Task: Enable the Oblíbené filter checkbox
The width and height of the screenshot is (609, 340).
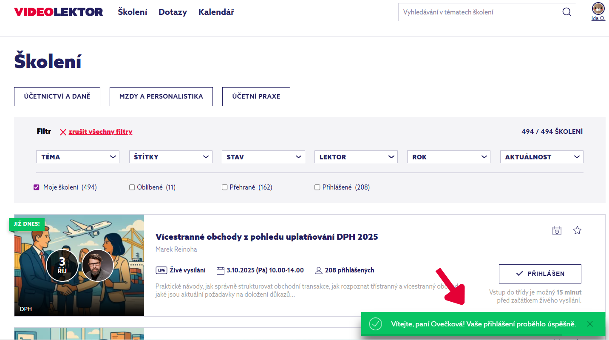Action: pyautogui.click(x=132, y=187)
